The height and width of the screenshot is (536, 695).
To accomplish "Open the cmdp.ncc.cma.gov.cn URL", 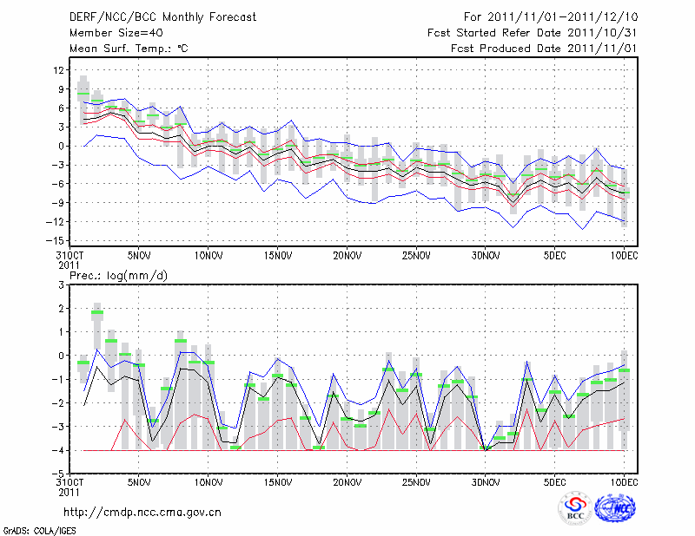I will (x=142, y=512).
